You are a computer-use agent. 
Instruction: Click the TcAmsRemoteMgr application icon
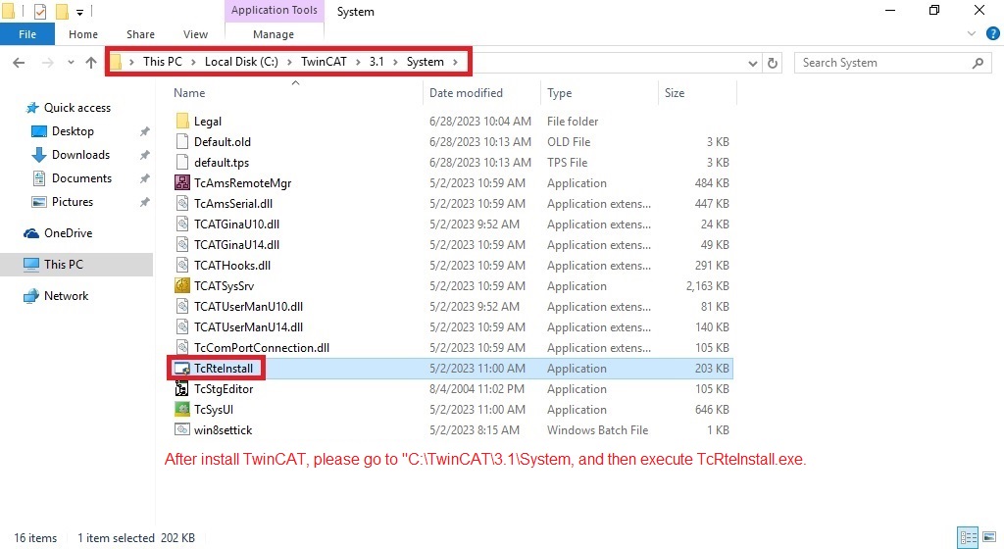[182, 183]
